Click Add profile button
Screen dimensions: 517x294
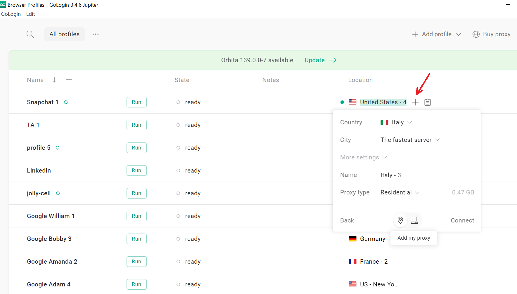click(436, 34)
